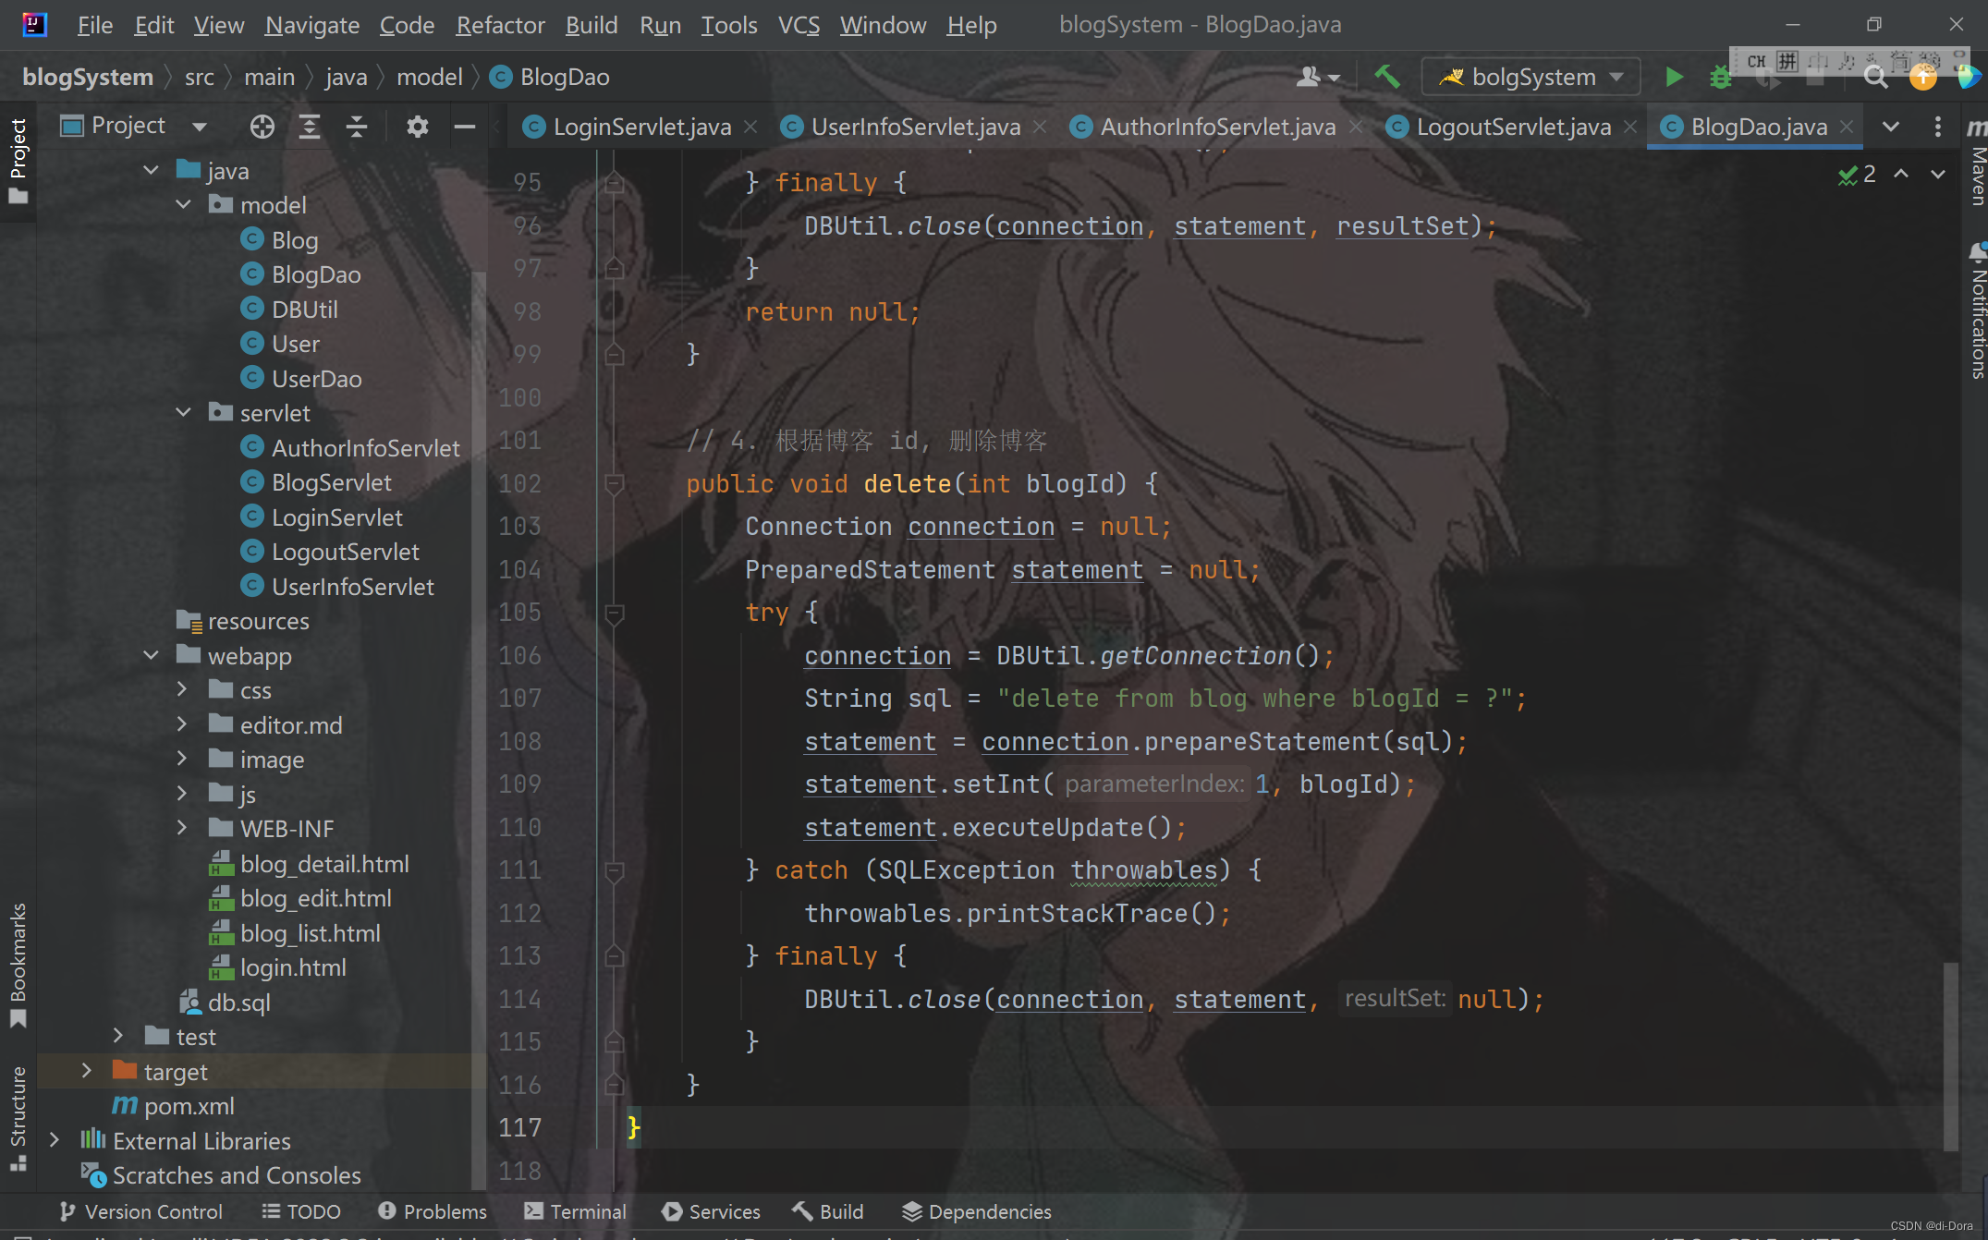Collapse the model package folder
Screen dimensions: 1988x1240
tap(183, 204)
